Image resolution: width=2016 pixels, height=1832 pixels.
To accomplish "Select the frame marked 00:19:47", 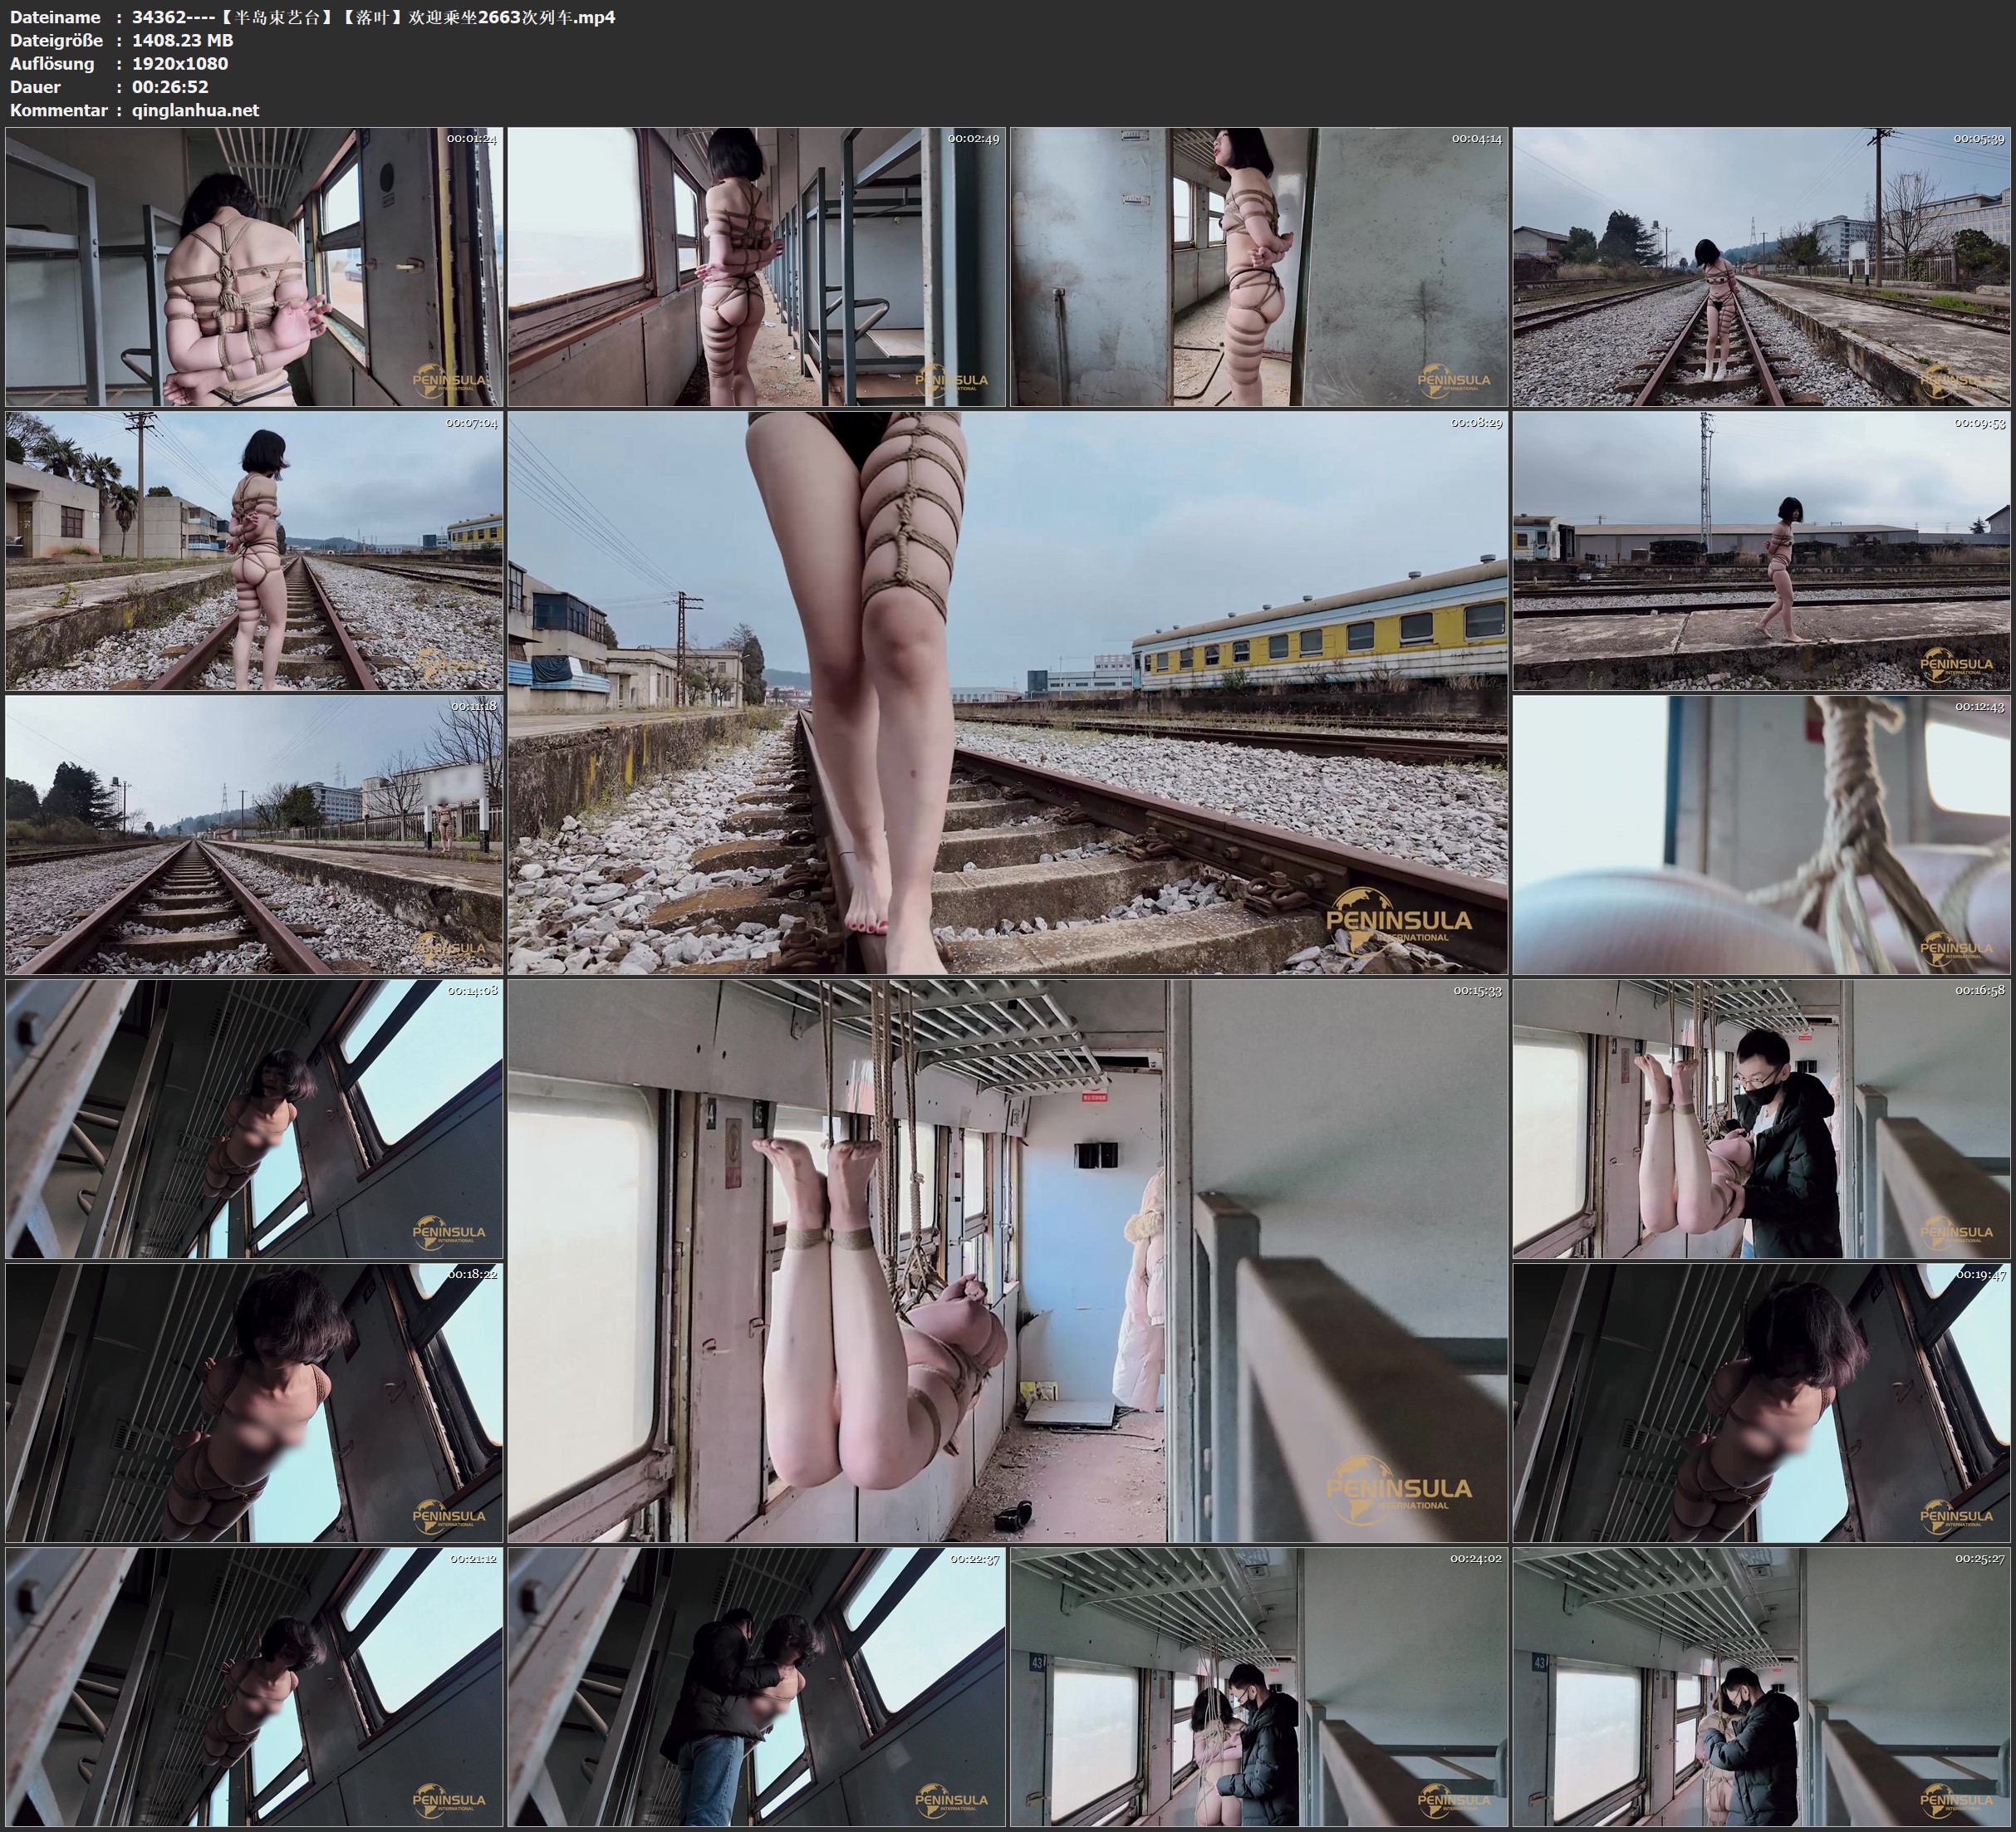I will [x=1760, y=1402].
